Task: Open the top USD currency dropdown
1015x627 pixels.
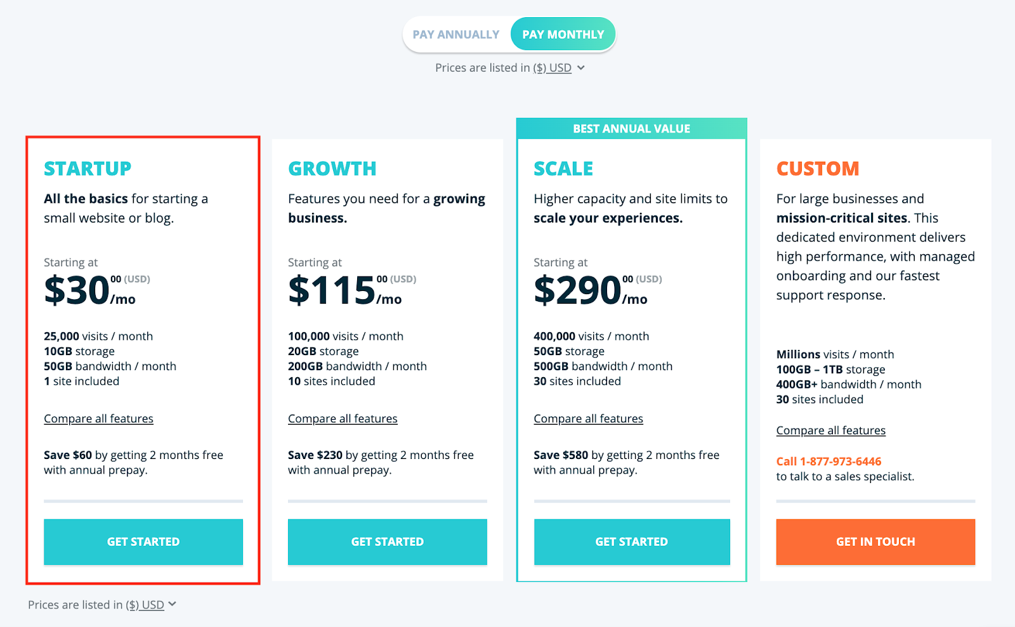Action: pyautogui.click(x=552, y=68)
